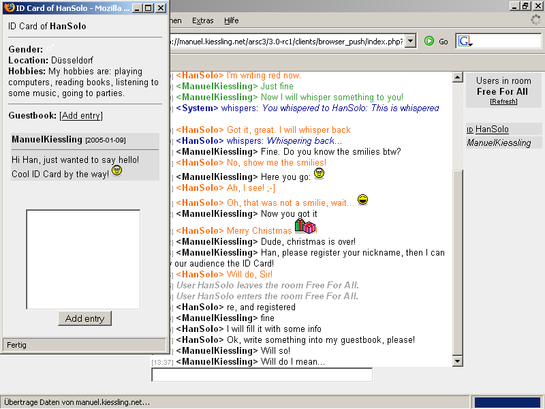Screen dimensions: 545x409
Task: Open the Google search engine dropdown
Action: point(465,42)
